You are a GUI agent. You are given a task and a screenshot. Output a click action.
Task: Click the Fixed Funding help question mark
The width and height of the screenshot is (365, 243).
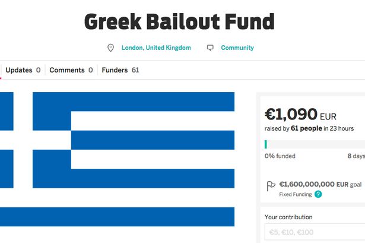tap(318, 194)
